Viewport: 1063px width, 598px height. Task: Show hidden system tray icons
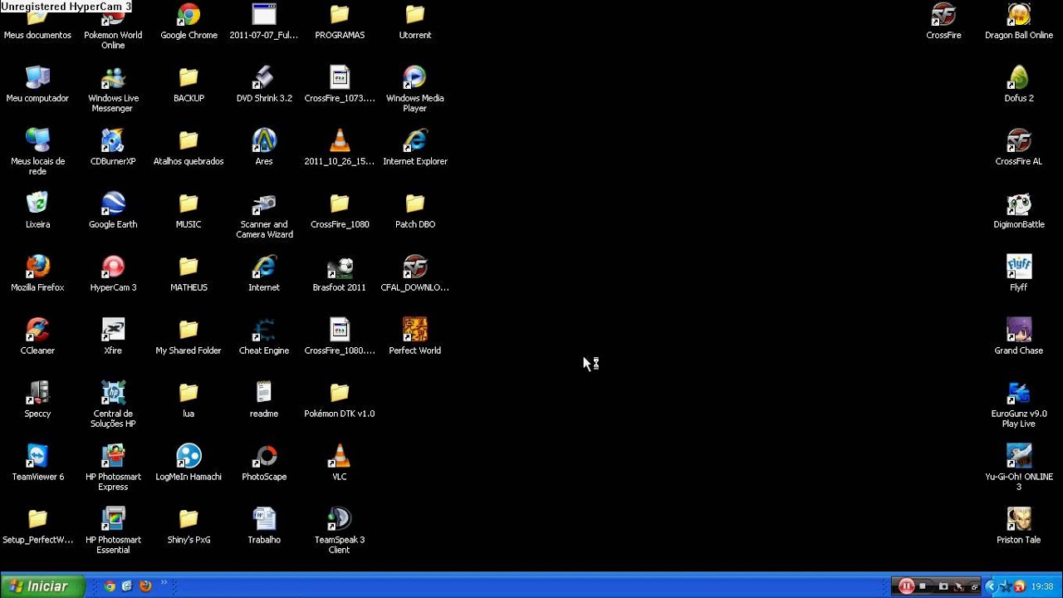pyautogui.click(x=990, y=586)
